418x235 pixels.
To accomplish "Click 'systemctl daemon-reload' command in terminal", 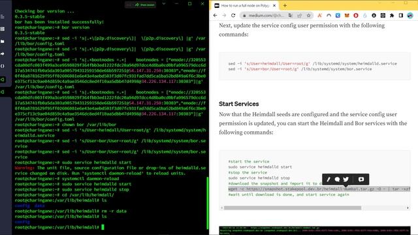I will click(x=90, y=179).
